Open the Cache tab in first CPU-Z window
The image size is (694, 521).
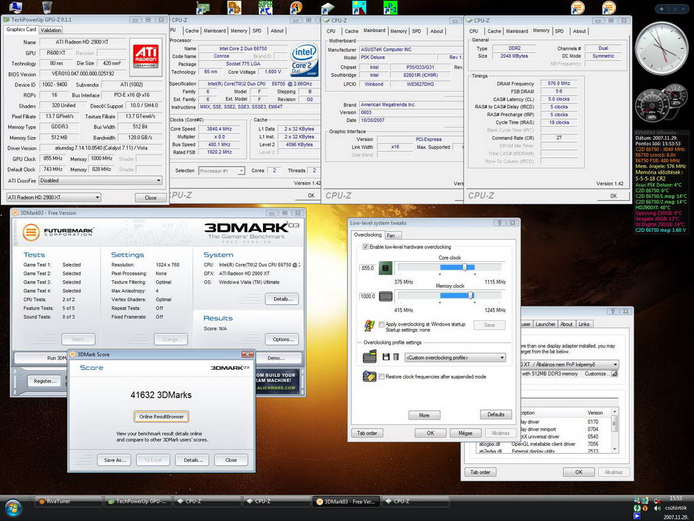tap(192, 31)
